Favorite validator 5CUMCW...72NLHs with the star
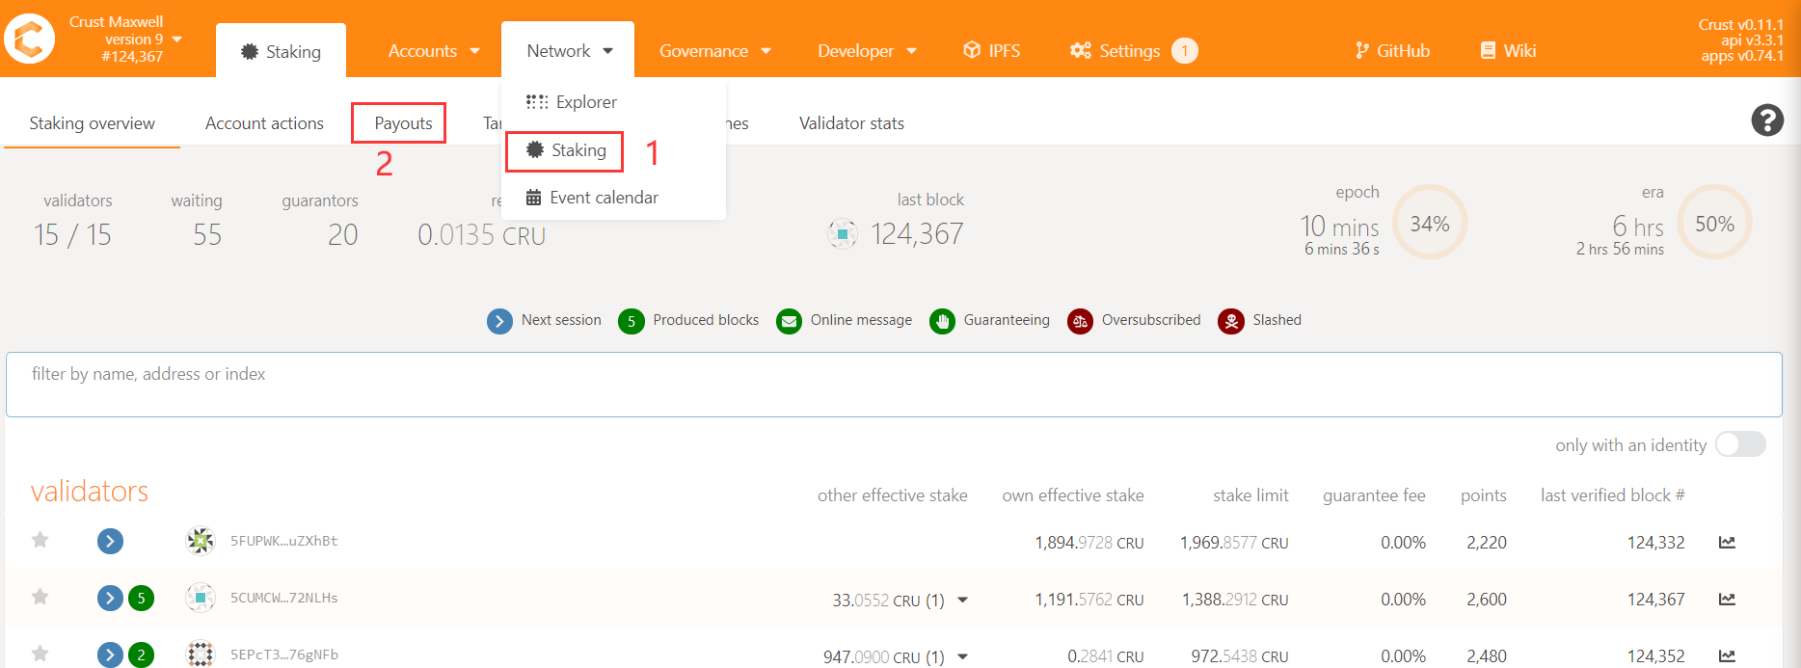This screenshot has height=668, width=1801. coord(40,597)
